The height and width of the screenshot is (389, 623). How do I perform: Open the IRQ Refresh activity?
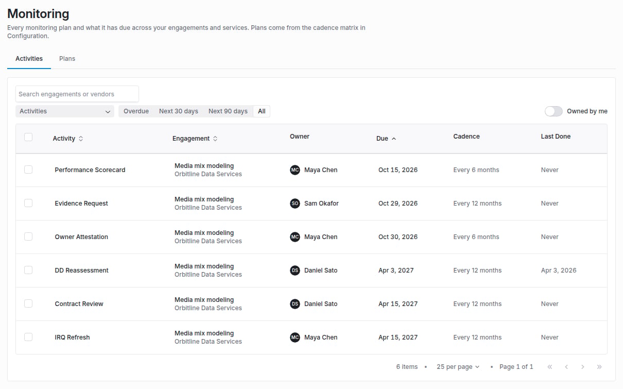click(73, 337)
